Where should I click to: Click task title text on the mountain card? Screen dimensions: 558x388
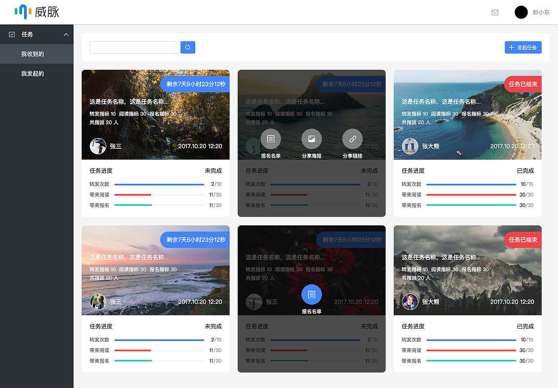[x=441, y=257]
